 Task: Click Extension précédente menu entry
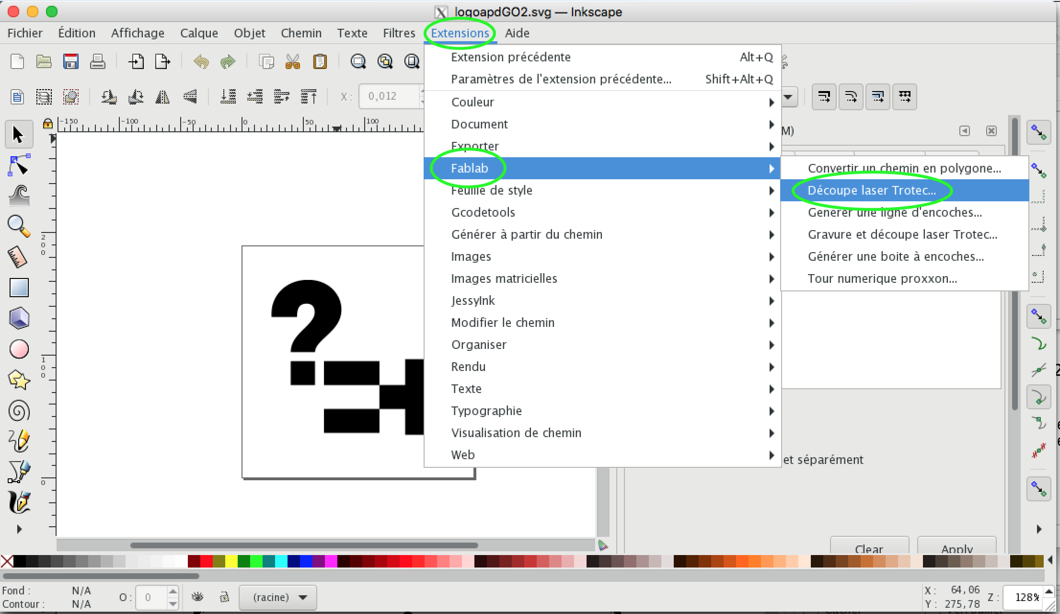[x=602, y=57]
